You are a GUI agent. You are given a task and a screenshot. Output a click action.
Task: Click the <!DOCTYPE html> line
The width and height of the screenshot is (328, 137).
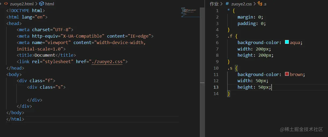[26, 10]
